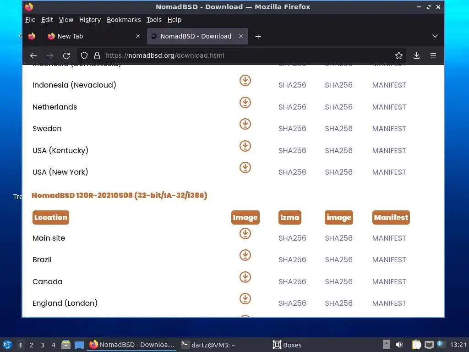
Task: Open Indonesia (Nevacloud) lzma SHA256 link
Action: (x=292, y=85)
